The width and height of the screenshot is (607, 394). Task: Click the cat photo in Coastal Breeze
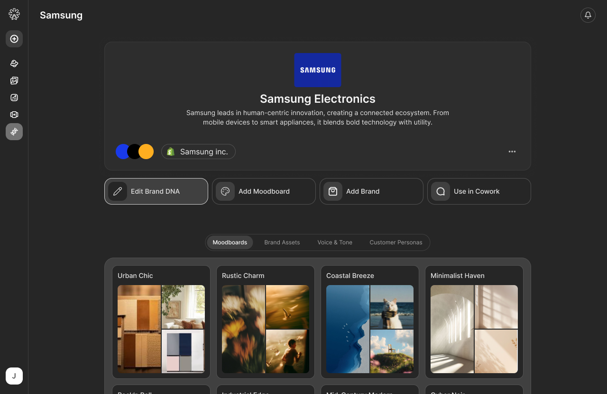point(392,307)
